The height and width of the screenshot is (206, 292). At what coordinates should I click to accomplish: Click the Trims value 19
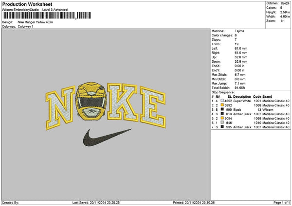tap(237, 44)
